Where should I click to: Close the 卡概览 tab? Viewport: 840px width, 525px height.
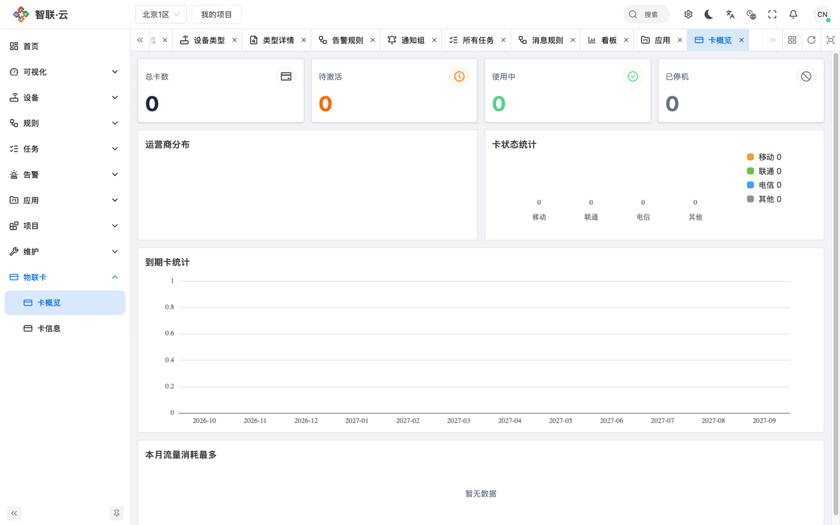coord(741,40)
